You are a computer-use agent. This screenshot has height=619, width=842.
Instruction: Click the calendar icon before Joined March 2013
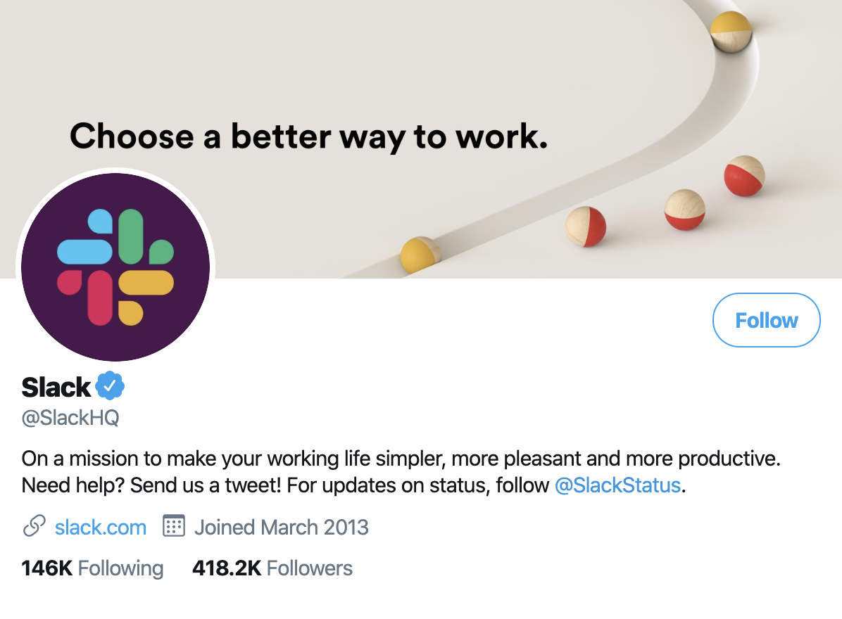pos(173,526)
